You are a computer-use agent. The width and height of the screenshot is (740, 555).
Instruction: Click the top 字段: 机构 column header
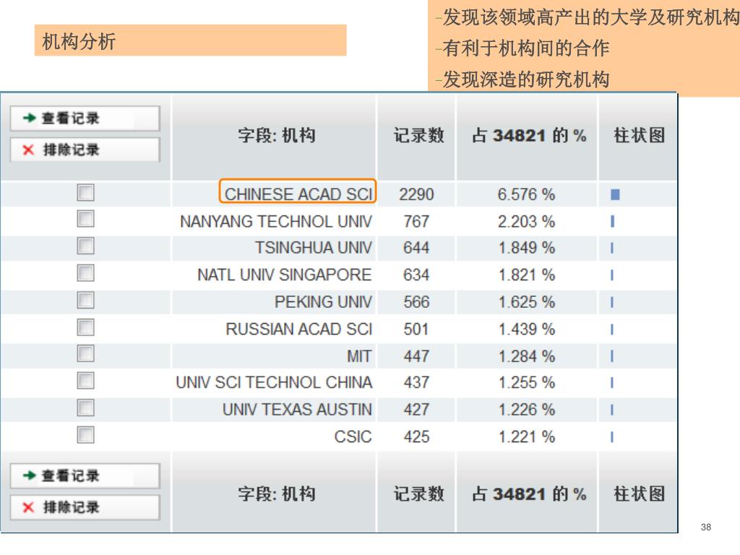coord(277,136)
